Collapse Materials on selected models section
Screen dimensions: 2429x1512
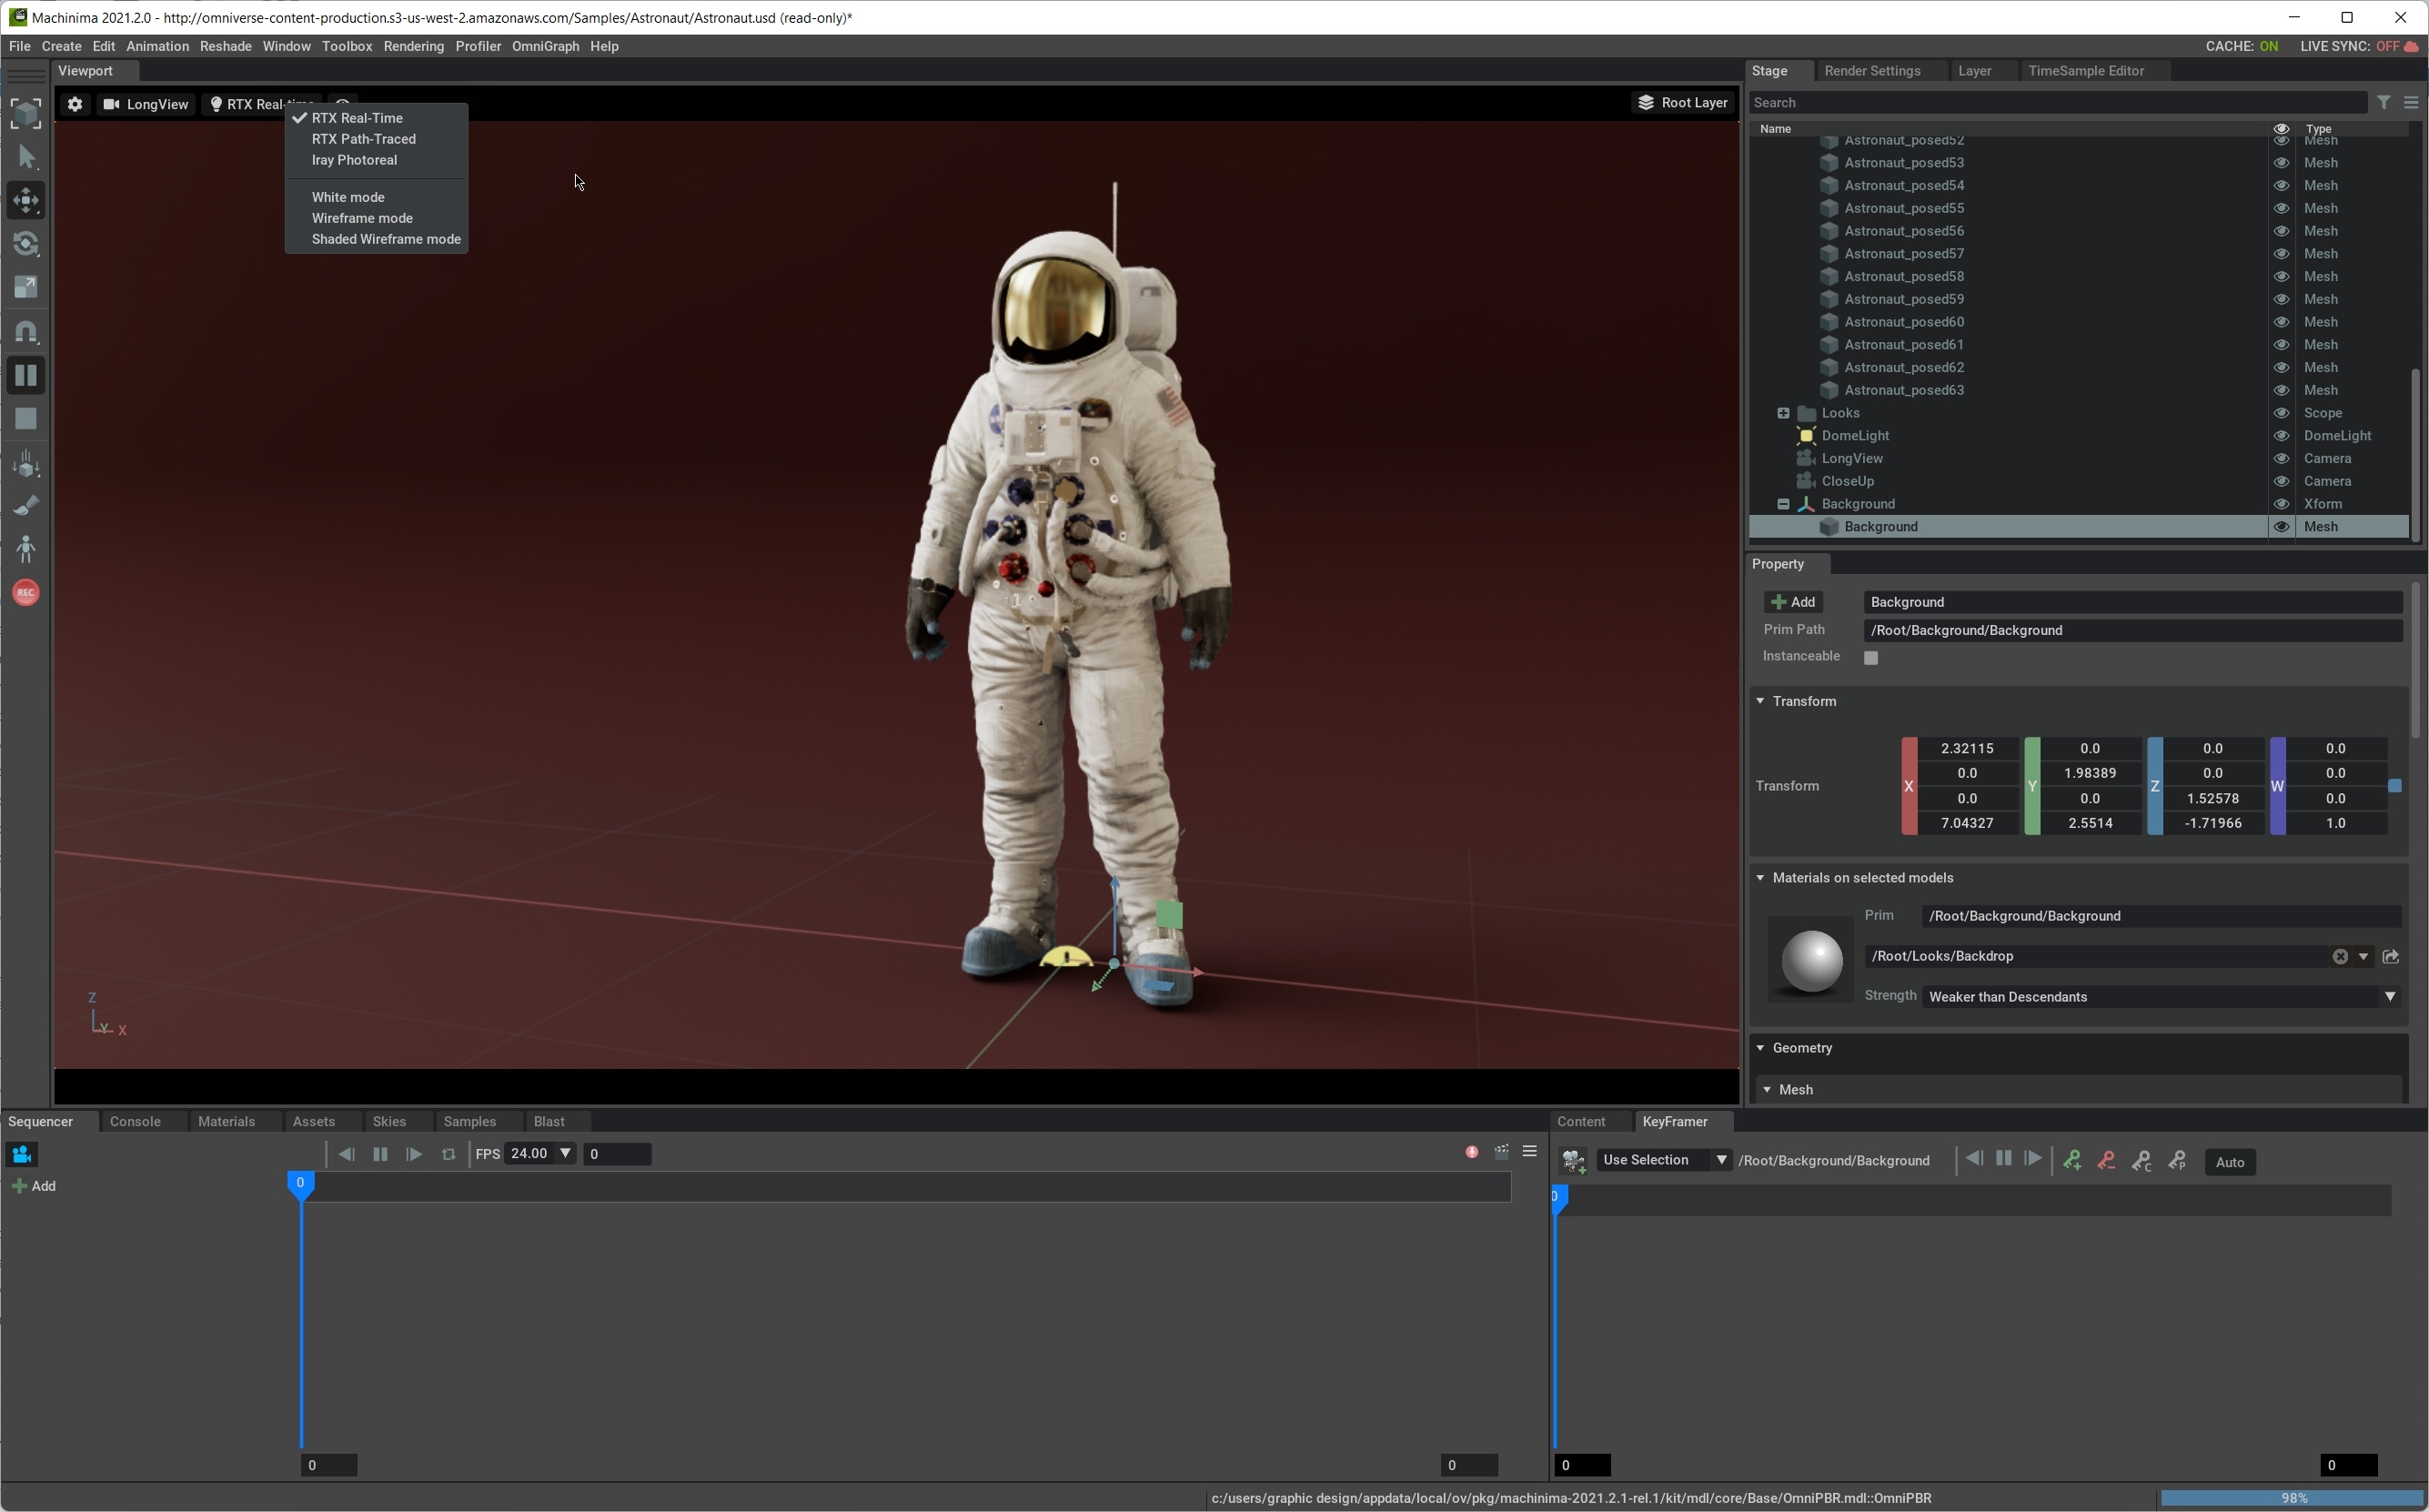tap(1760, 878)
